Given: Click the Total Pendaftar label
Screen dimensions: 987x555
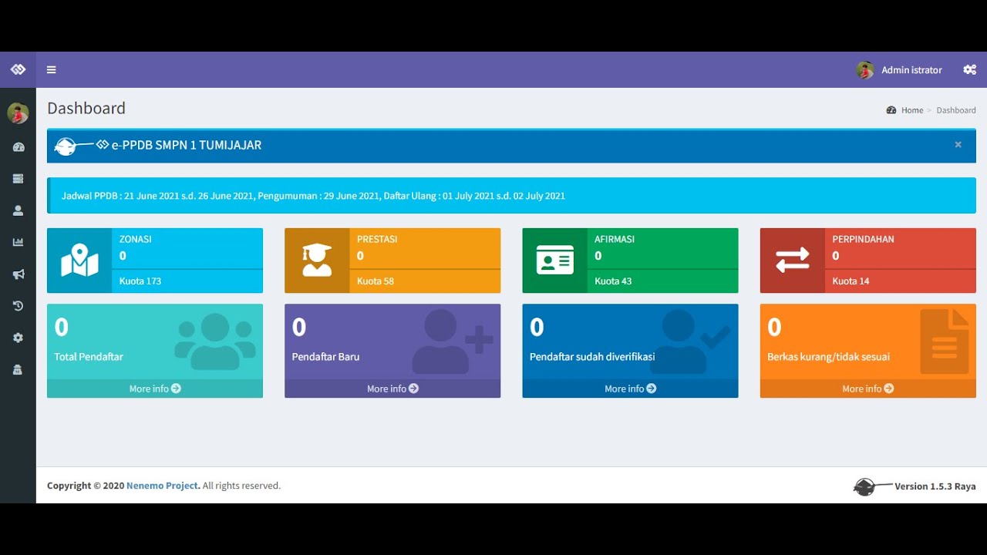Looking at the screenshot, I should pos(89,357).
